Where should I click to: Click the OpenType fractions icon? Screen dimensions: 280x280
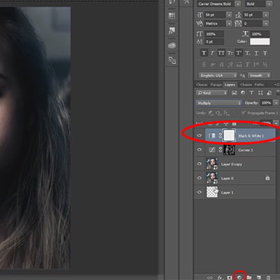pyautogui.click(x=265, y=64)
